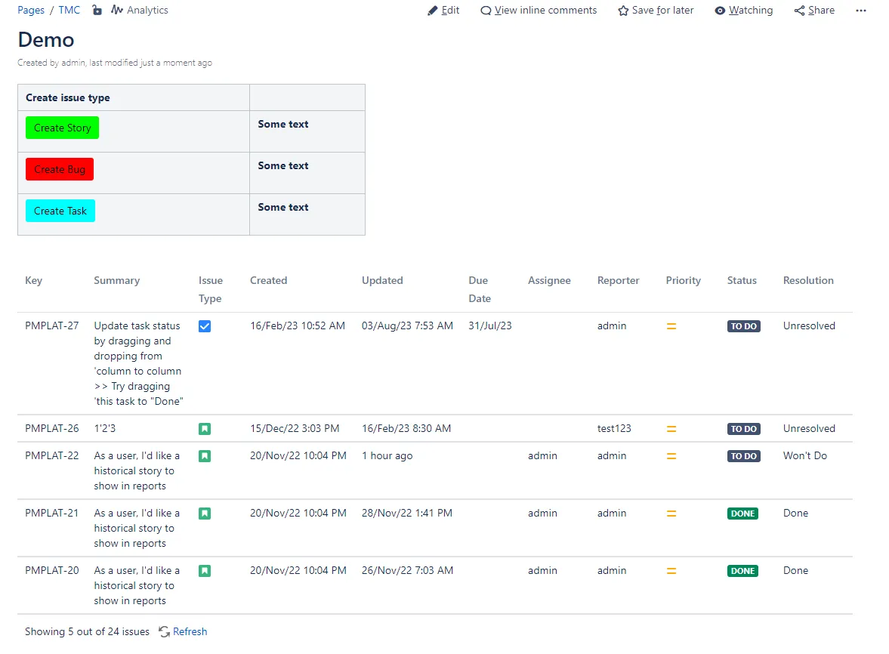Edit the Demo page
The height and width of the screenshot is (654, 889).
tap(443, 11)
